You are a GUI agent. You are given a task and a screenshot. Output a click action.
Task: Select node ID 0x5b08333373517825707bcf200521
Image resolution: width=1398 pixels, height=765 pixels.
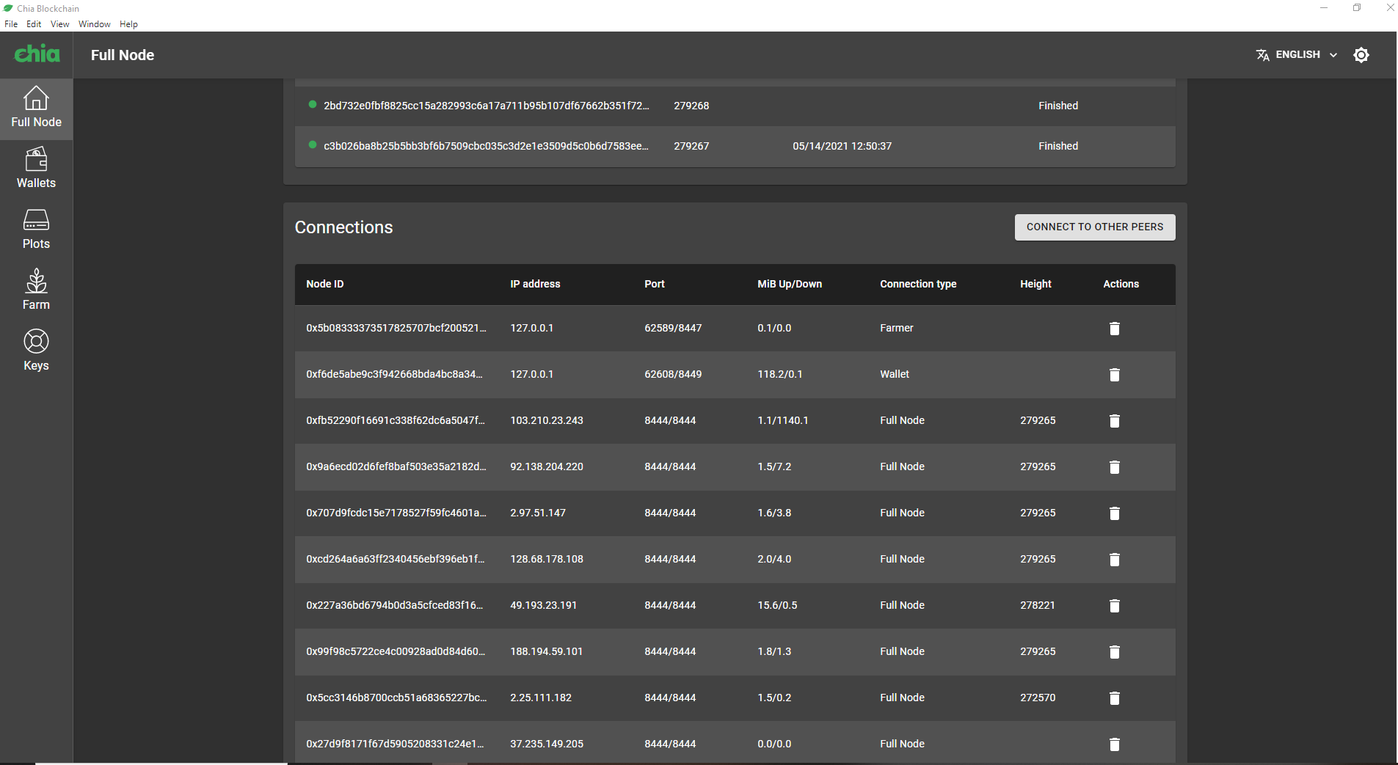point(396,328)
